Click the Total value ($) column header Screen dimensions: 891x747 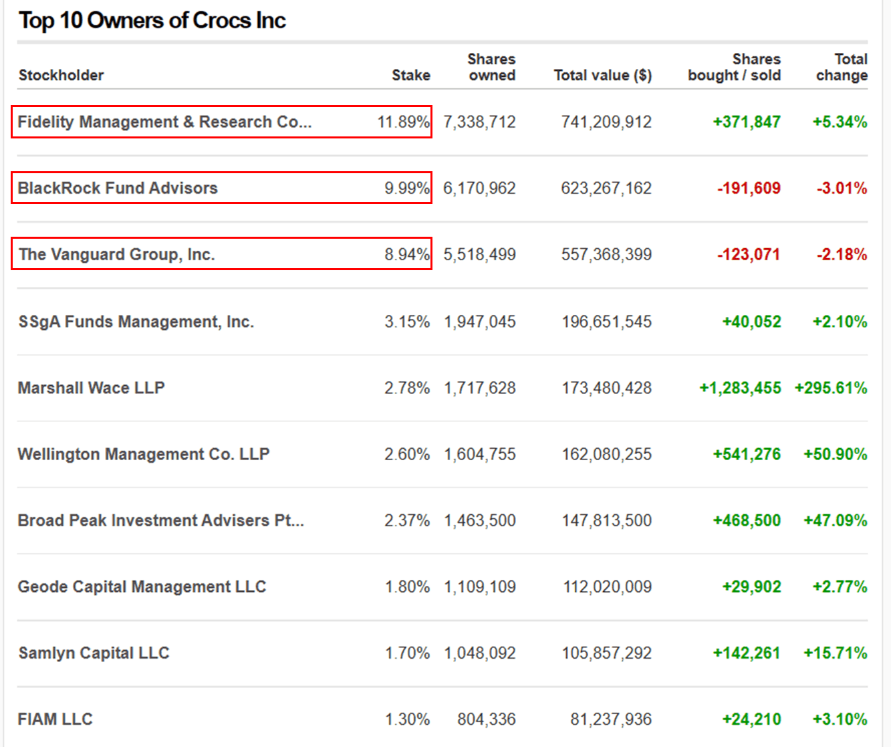603,75
